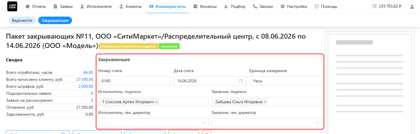Remove Соколов Артём Игоревич tag
The height and width of the screenshot is (134, 420).
pos(156,102)
